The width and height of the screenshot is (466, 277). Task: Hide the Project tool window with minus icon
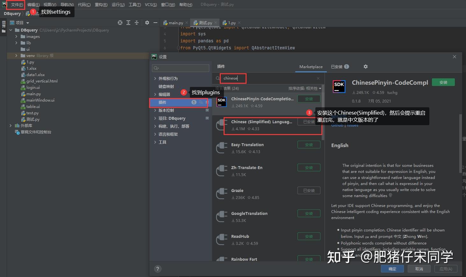pyautogui.click(x=155, y=23)
